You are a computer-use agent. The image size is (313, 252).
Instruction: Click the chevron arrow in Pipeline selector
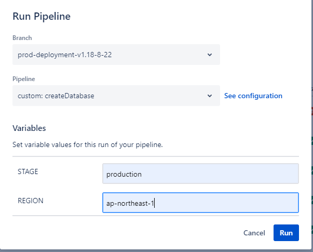pos(209,96)
